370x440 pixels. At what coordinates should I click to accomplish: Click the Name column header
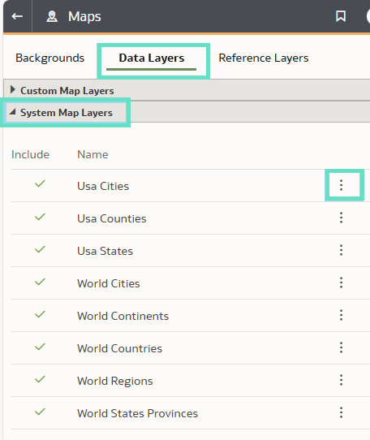(92, 154)
